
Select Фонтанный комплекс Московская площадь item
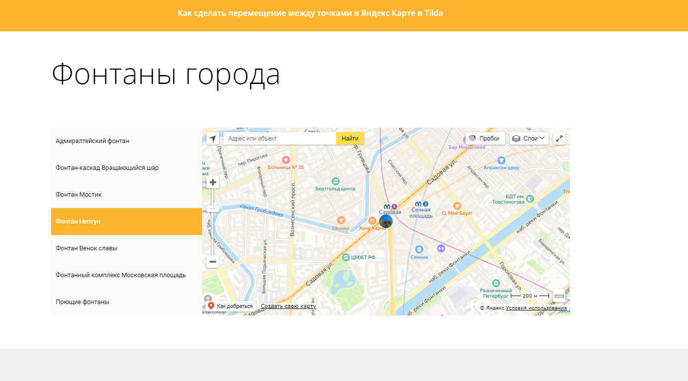(x=127, y=275)
